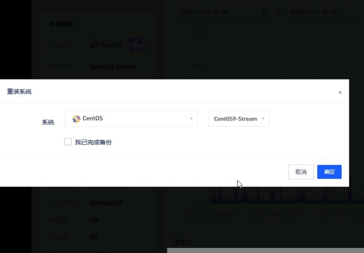Click the dimmed calendar icon between the dates
The image size is (364, 253).
coord(264,11)
